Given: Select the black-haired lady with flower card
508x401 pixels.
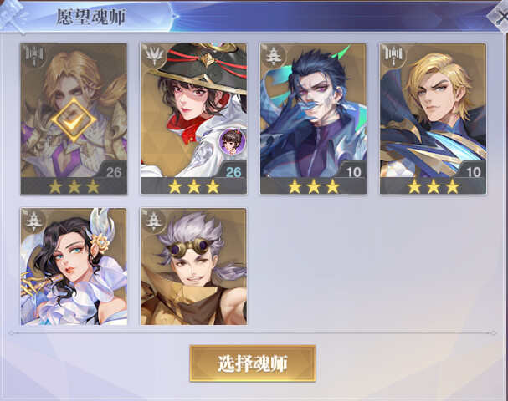Looking at the screenshot, I should (74, 266).
